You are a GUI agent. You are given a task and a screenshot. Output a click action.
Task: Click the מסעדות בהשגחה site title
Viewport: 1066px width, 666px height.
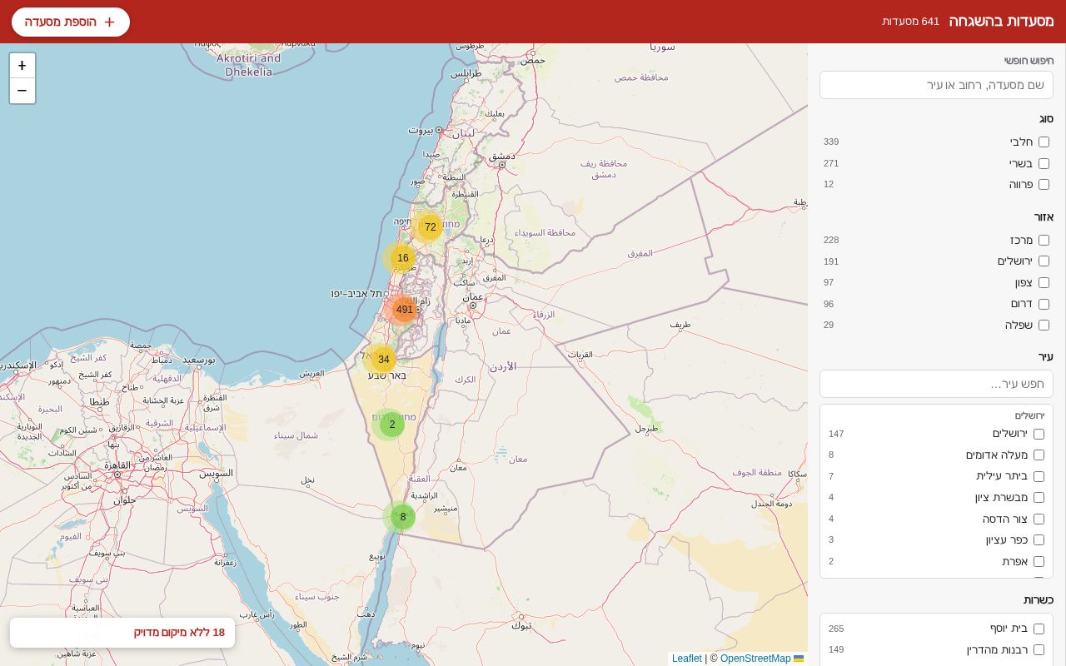click(1001, 22)
